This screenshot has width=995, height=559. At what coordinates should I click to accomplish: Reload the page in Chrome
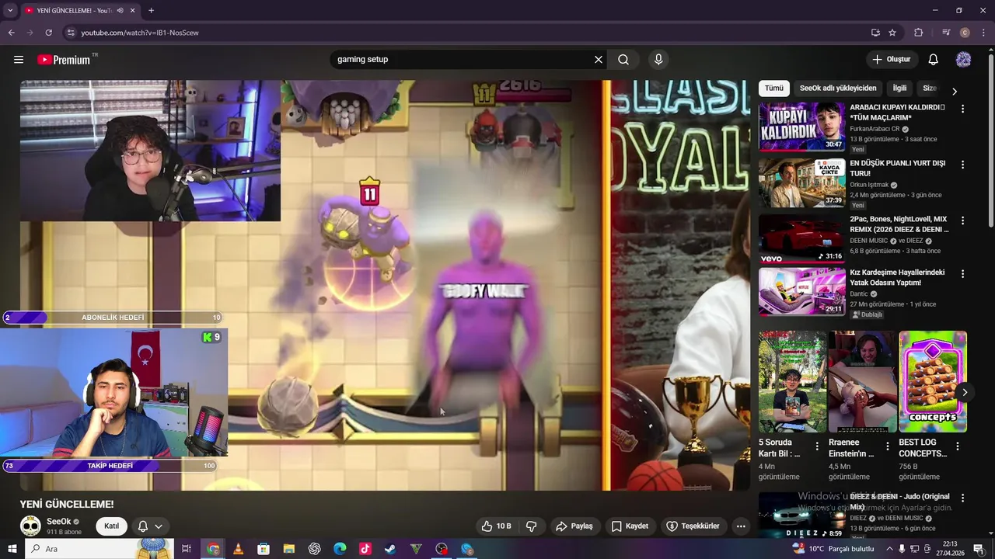(48, 33)
